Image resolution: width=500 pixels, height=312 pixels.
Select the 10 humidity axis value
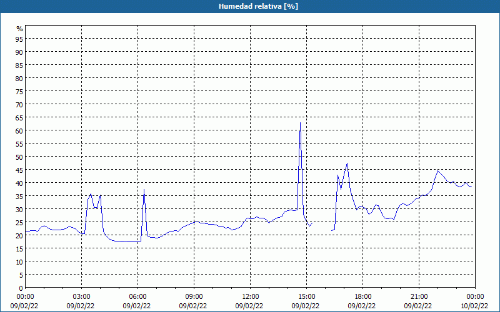pos(19,262)
